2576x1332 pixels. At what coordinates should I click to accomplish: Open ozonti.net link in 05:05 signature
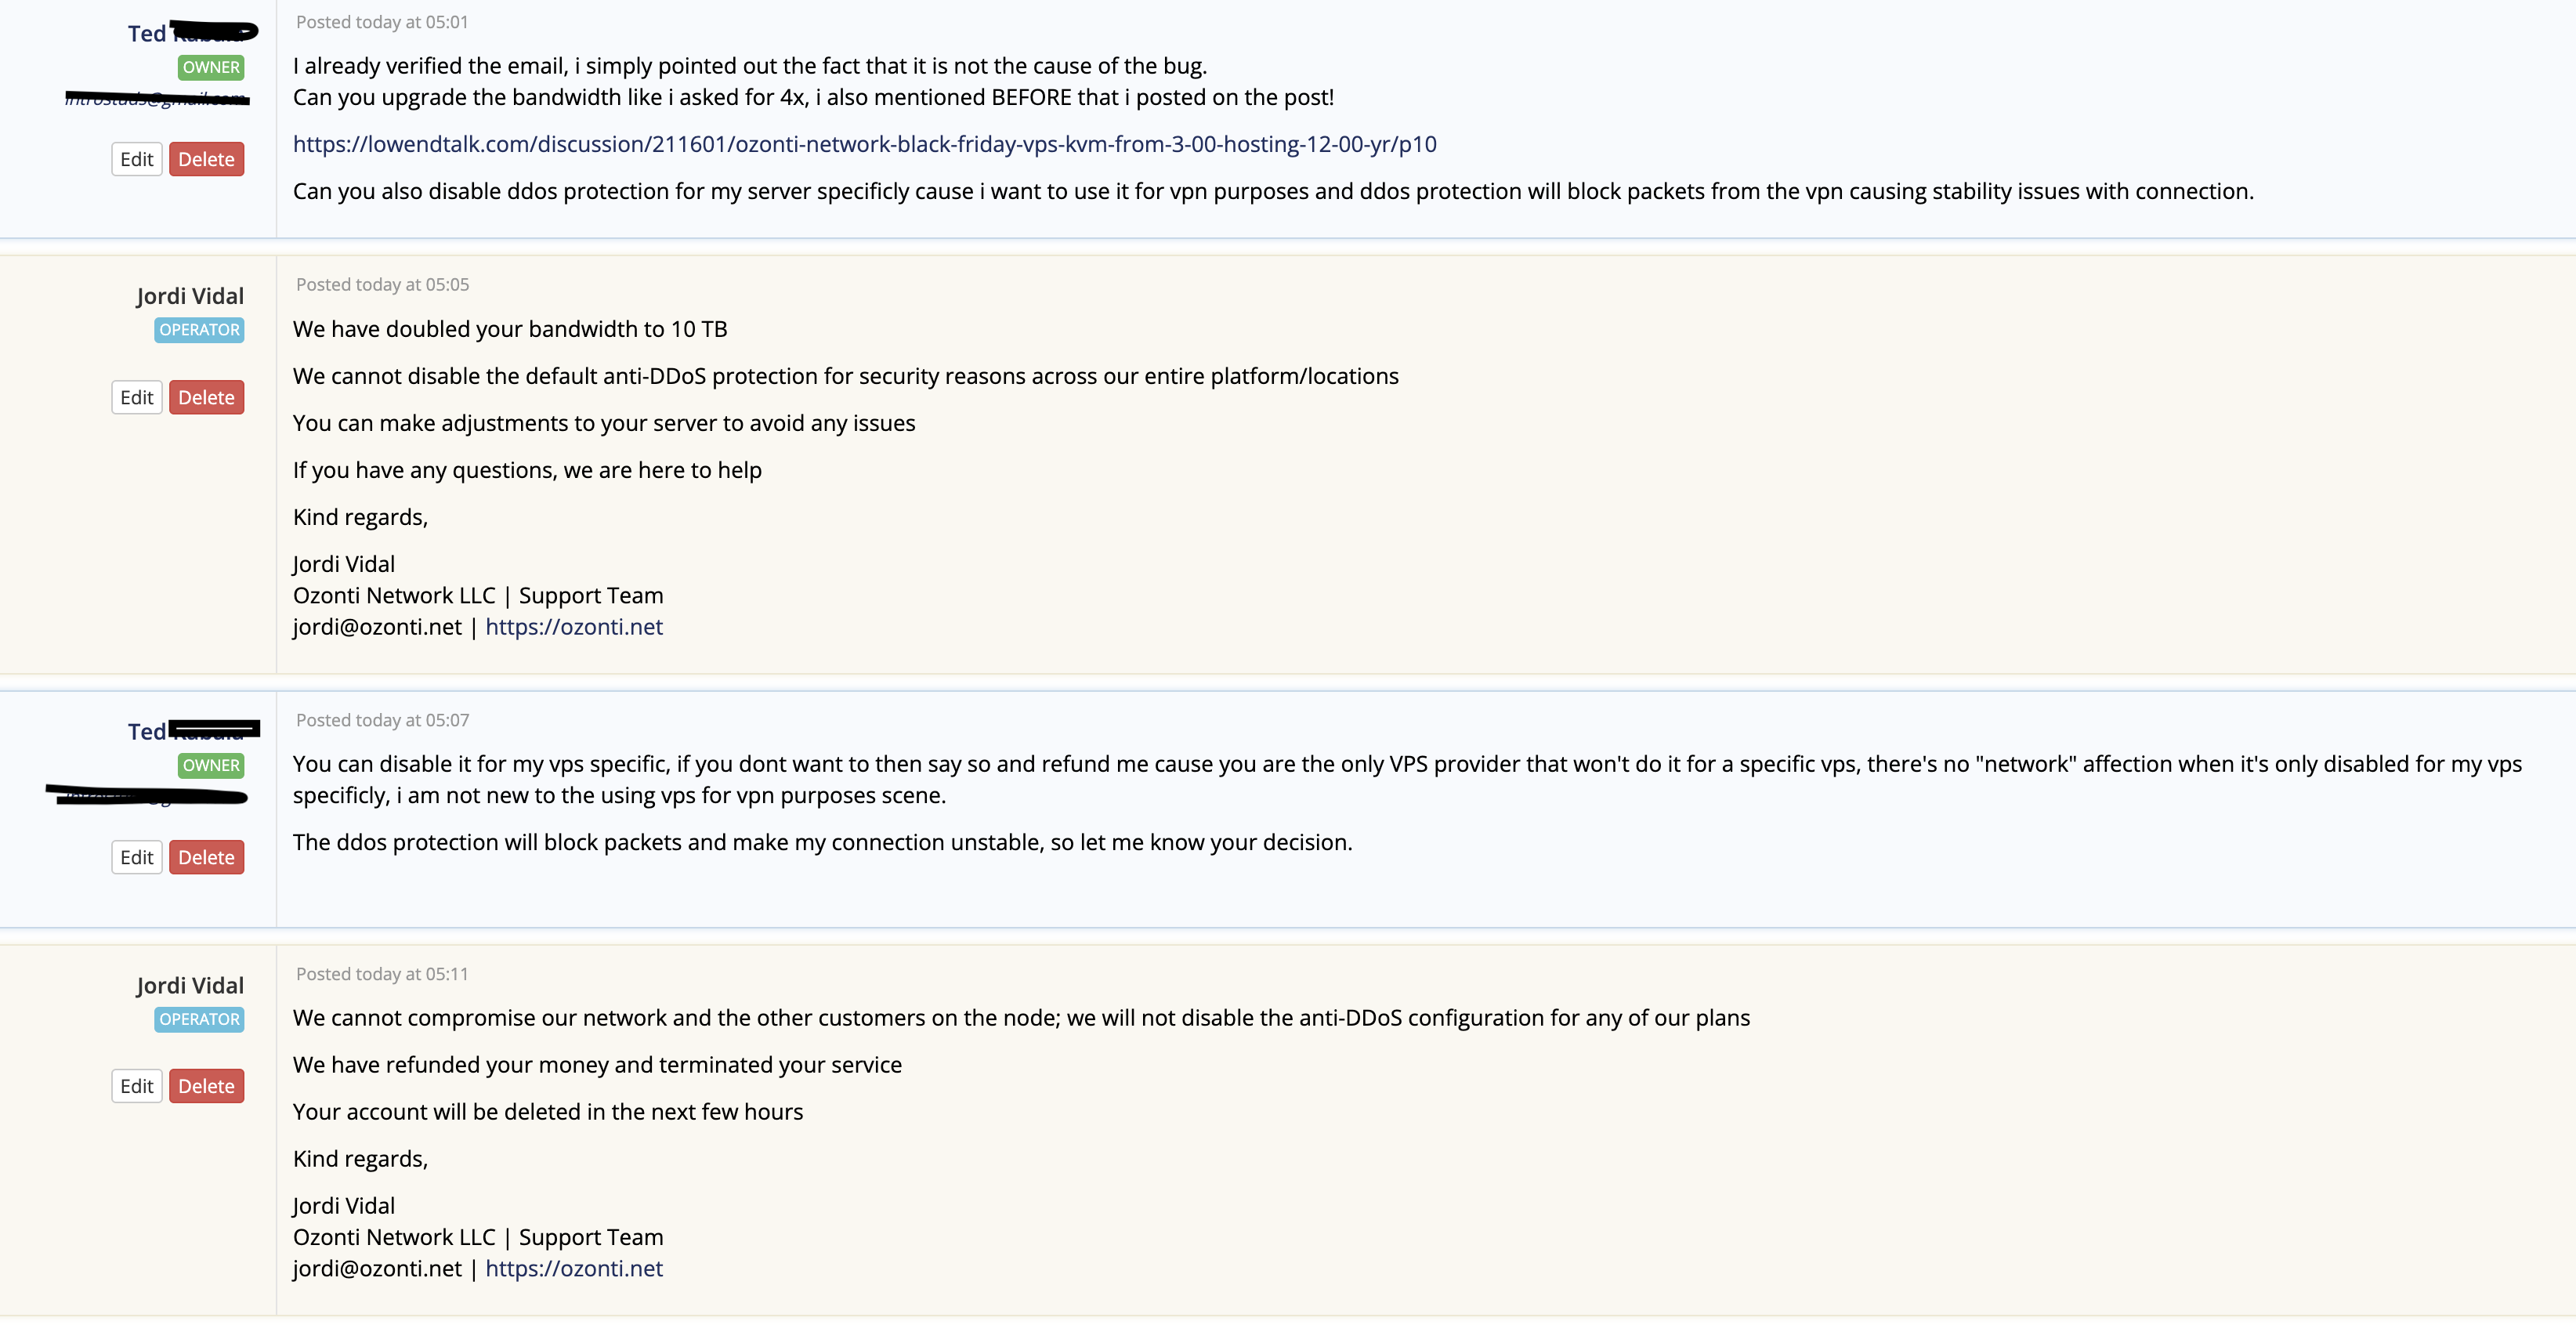coord(574,627)
